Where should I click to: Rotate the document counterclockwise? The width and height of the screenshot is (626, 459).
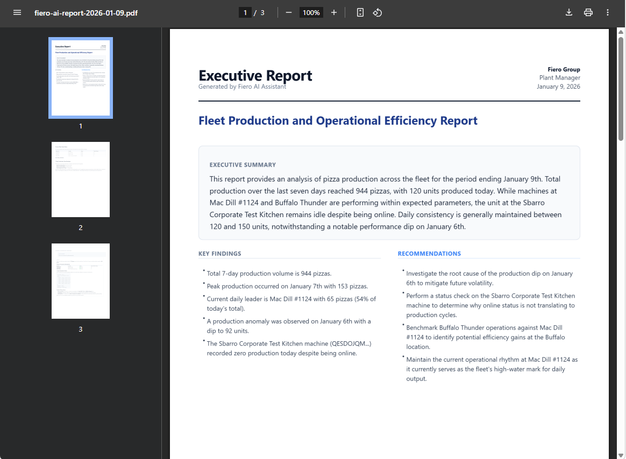[x=378, y=12]
